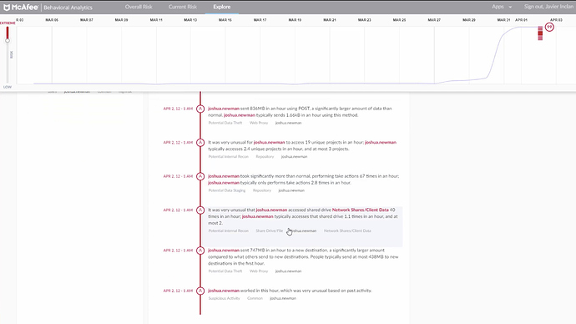Viewport: 576px width, 324px height.
Task: Click joshua.newman link in worked this hour event
Action: [224, 291]
